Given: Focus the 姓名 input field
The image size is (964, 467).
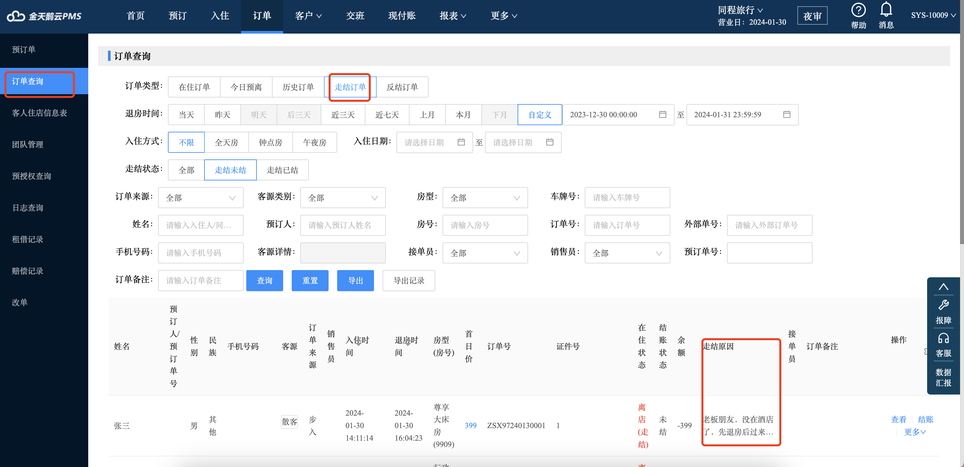Looking at the screenshot, I should click(x=201, y=225).
